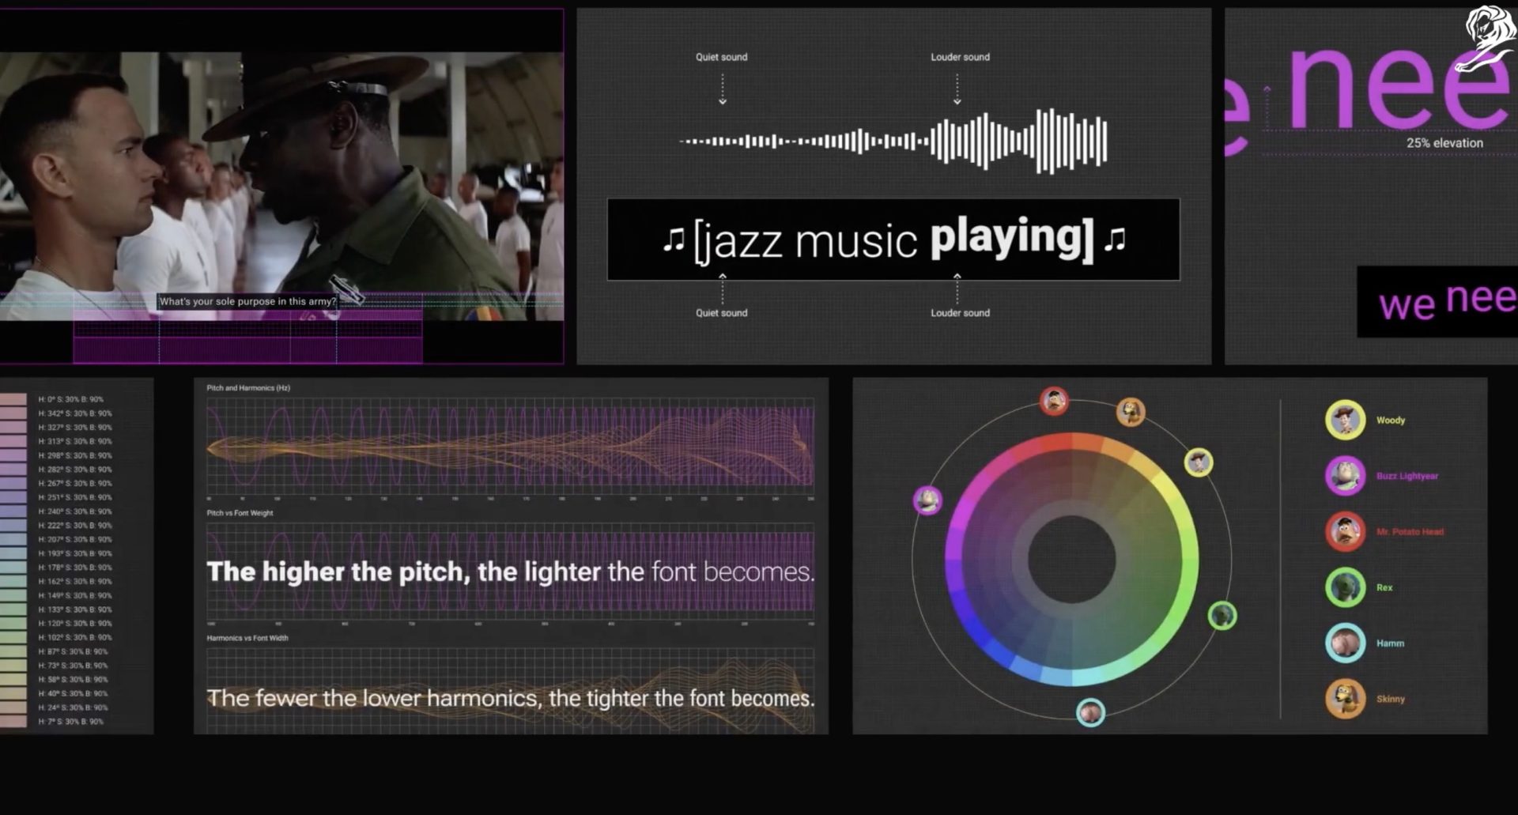
Task: Select the Buzz Lightyear avatar icon in the legend
Action: click(1345, 476)
